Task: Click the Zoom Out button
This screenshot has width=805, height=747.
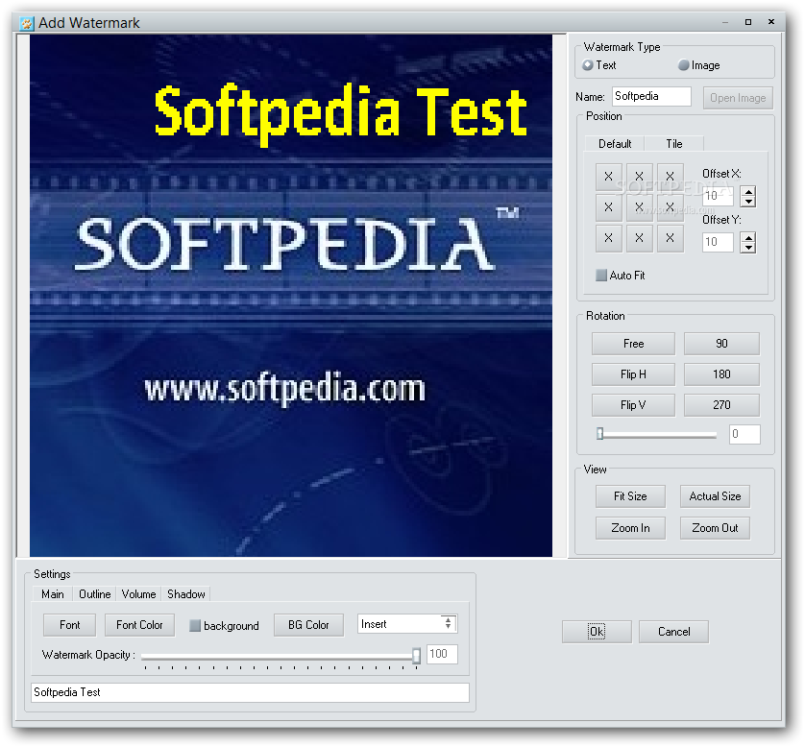Action: 715,528
